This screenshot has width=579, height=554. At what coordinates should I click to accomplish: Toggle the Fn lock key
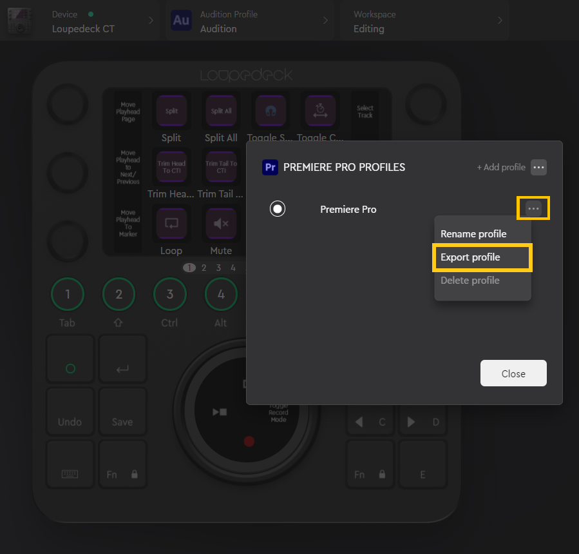[122, 464]
